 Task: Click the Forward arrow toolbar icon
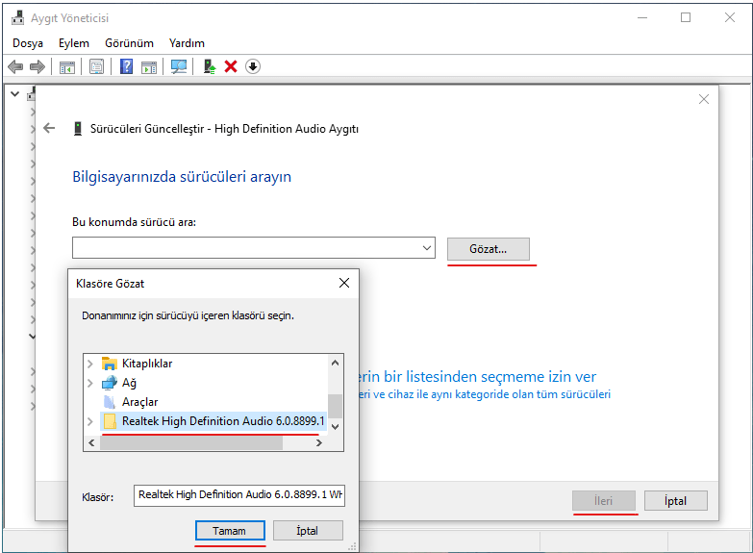[x=37, y=66]
